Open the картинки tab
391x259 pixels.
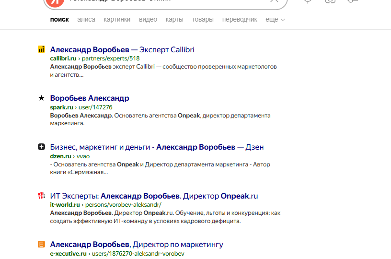point(117,20)
